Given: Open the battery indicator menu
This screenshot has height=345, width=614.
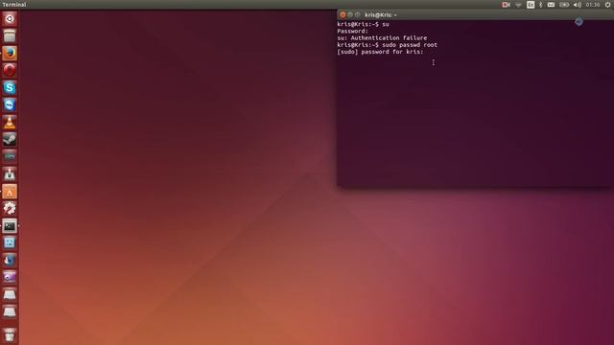Looking at the screenshot, I should pyautogui.click(x=564, y=5).
